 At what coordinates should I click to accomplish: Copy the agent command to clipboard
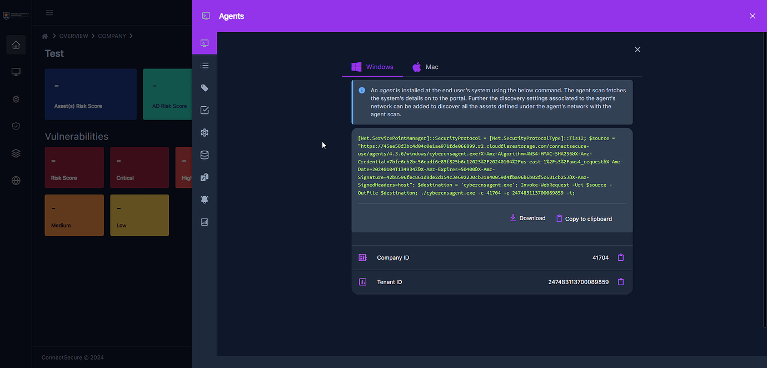[584, 218]
